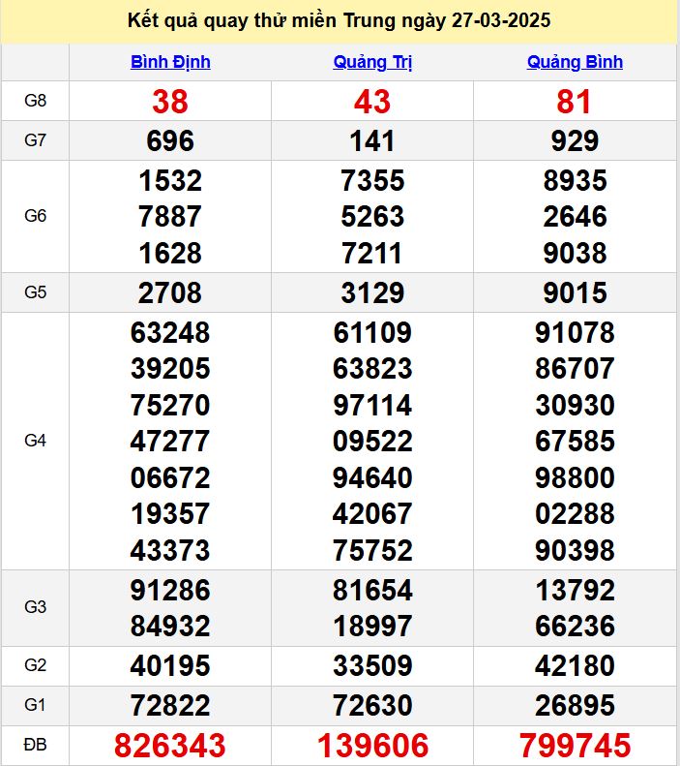Click the G4 number 98800
The width and height of the screenshot is (680, 766).
click(x=576, y=477)
